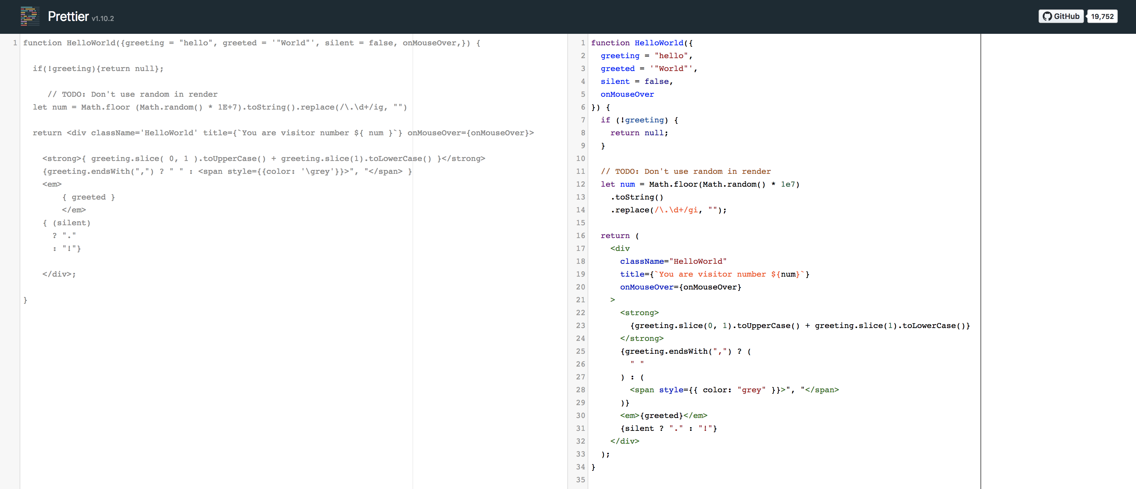
Task: Click input line 'function HelloWorld({greeting' in the left editor
Action: [x=252, y=43]
